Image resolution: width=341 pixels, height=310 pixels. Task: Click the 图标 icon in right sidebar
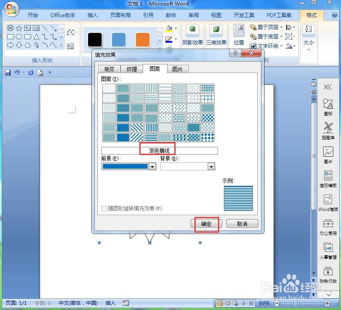click(328, 107)
